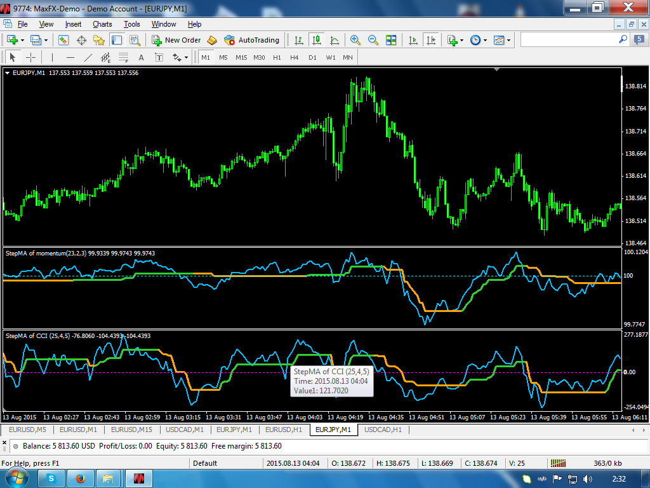Open Skype from the taskbar

click(x=51, y=479)
